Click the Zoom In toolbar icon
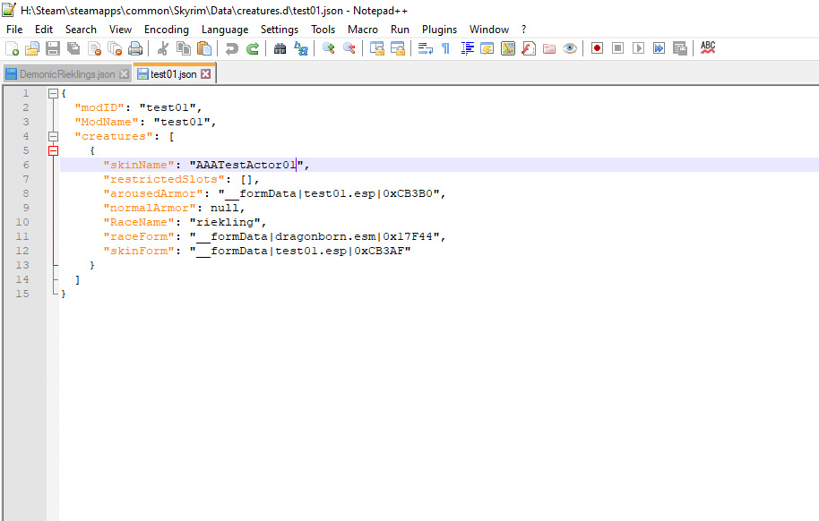This screenshot has width=819, height=521. (329, 48)
